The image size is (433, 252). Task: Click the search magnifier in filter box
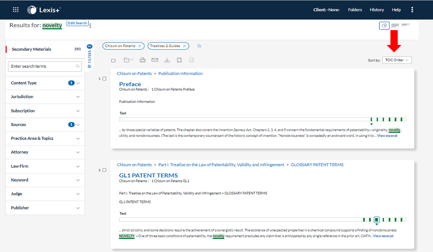coord(77,66)
